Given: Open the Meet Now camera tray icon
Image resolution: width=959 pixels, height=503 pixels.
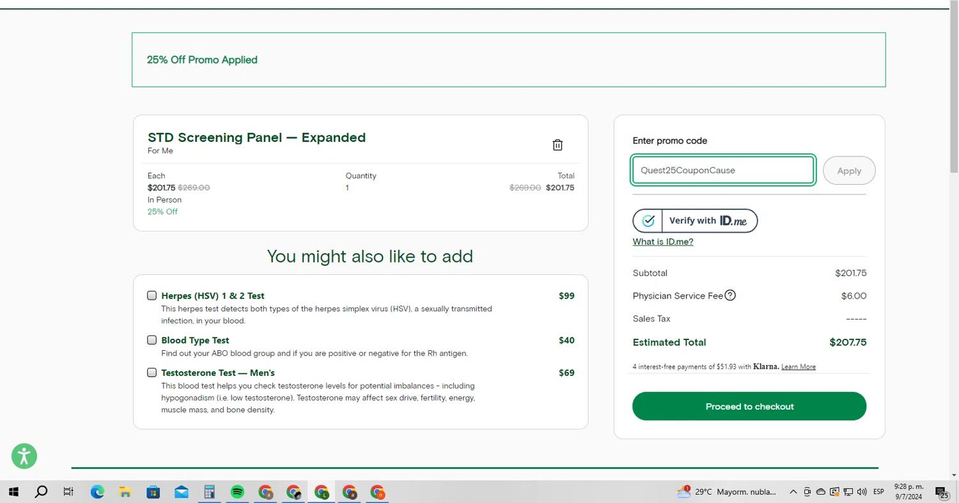Looking at the screenshot, I should pos(807,492).
